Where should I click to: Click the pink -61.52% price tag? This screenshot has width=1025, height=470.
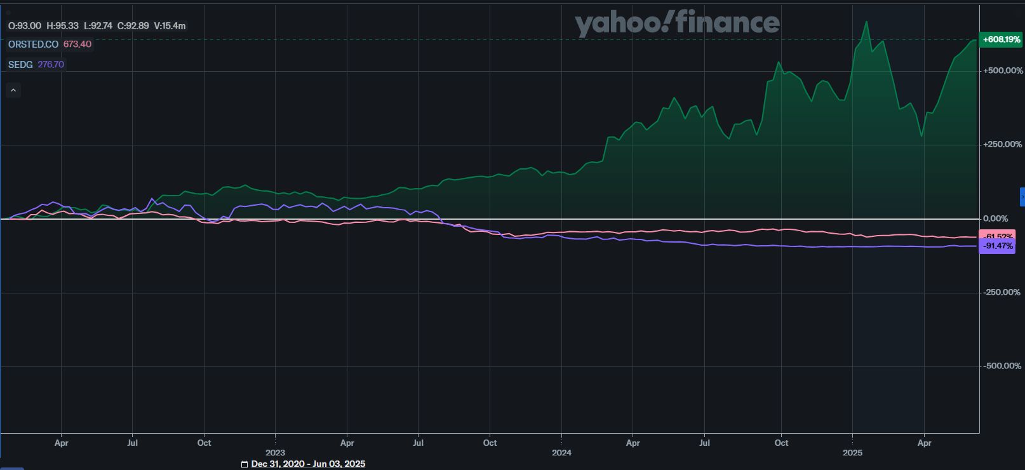click(998, 236)
